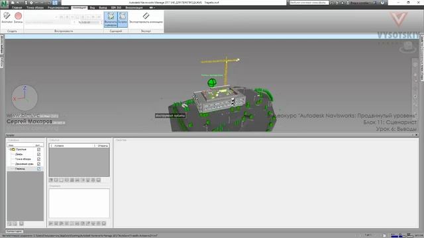This screenshot has width=424, height=238.
Task: Open the Визуализация ribbon tab
Action: [134, 7]
